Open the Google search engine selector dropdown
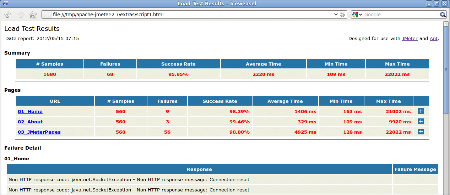 click(x=357, y=15)
